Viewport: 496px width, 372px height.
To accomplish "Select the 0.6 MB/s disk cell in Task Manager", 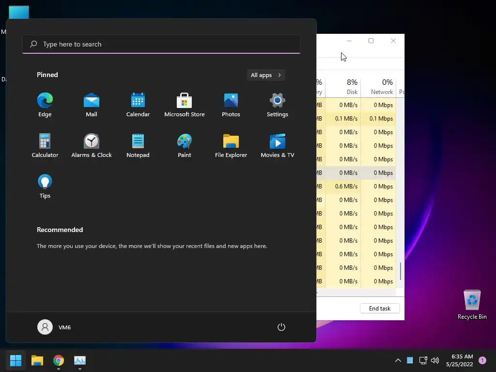I will click(x=343, y=186).
